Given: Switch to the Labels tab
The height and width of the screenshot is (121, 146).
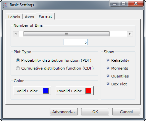Looking at the screenshot, I should pos(14,17).
